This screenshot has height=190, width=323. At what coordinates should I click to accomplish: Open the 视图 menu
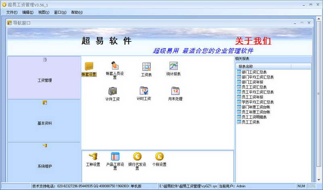click(44, 12)
